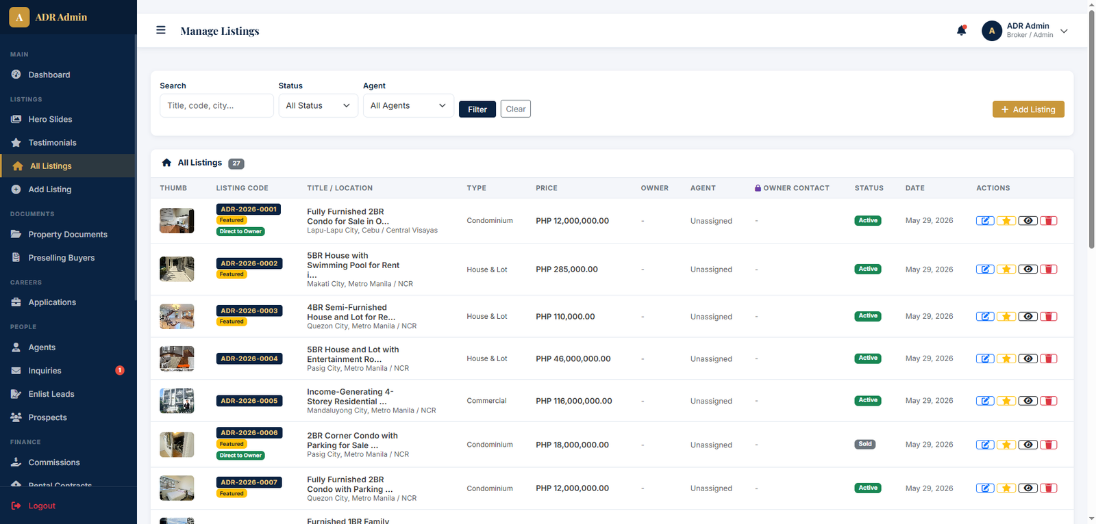Toggle featured star for ADR-2026-0003
The image size is (1096, 524).
[x=1006, y=317]
